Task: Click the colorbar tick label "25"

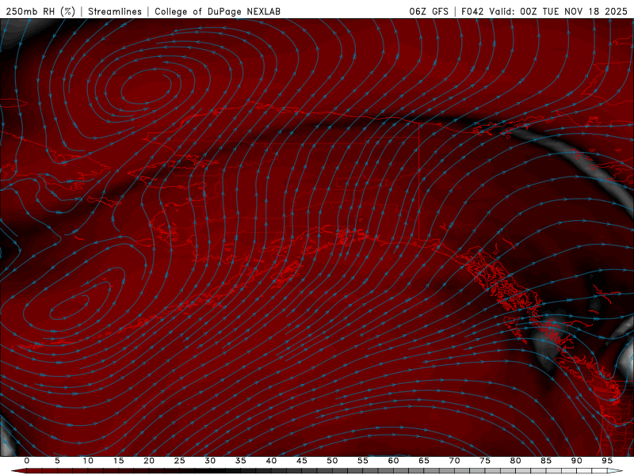Action: 180,461
